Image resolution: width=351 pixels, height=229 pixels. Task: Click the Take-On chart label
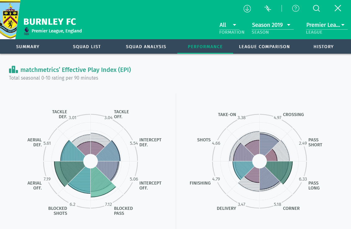click(227, 114)
